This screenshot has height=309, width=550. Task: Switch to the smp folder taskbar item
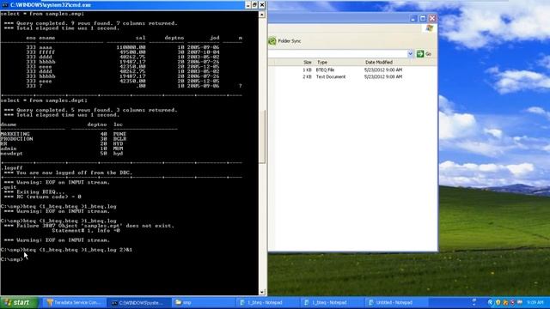click(203, 302)
